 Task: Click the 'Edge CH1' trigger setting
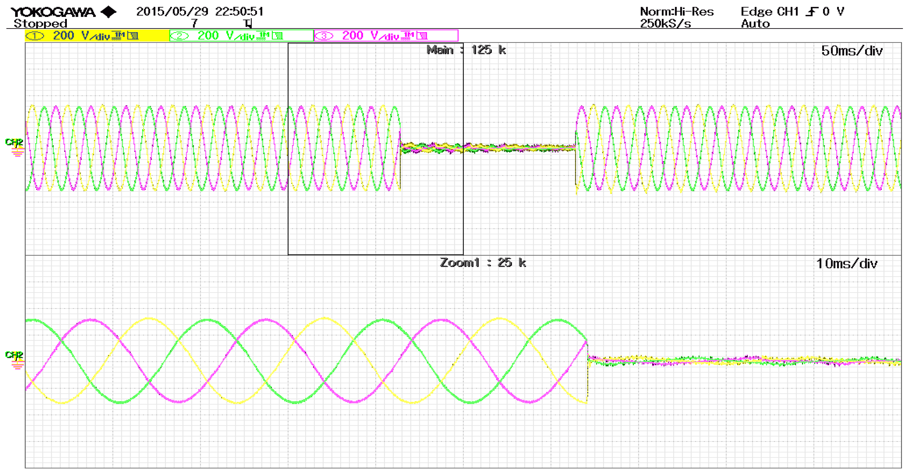[x=769, y=12]
